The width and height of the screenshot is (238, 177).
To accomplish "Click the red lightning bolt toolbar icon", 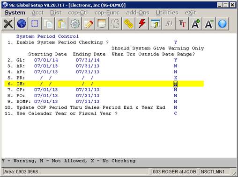I will click(x=142, y=24).
